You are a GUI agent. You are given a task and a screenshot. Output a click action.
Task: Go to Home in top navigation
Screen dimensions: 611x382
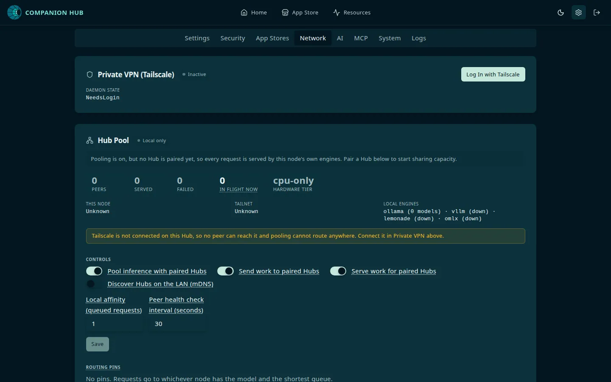click(254, 12)
